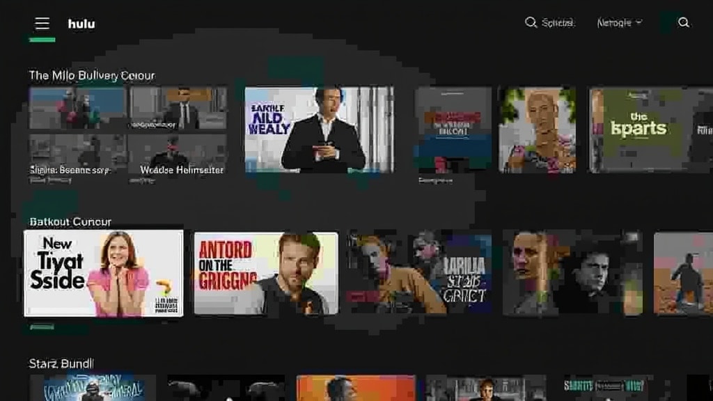Open the blue graffiti Starz thumbnail
This screenshot has height=401, width=713.
pyautogui.click(x=93, y=388)
